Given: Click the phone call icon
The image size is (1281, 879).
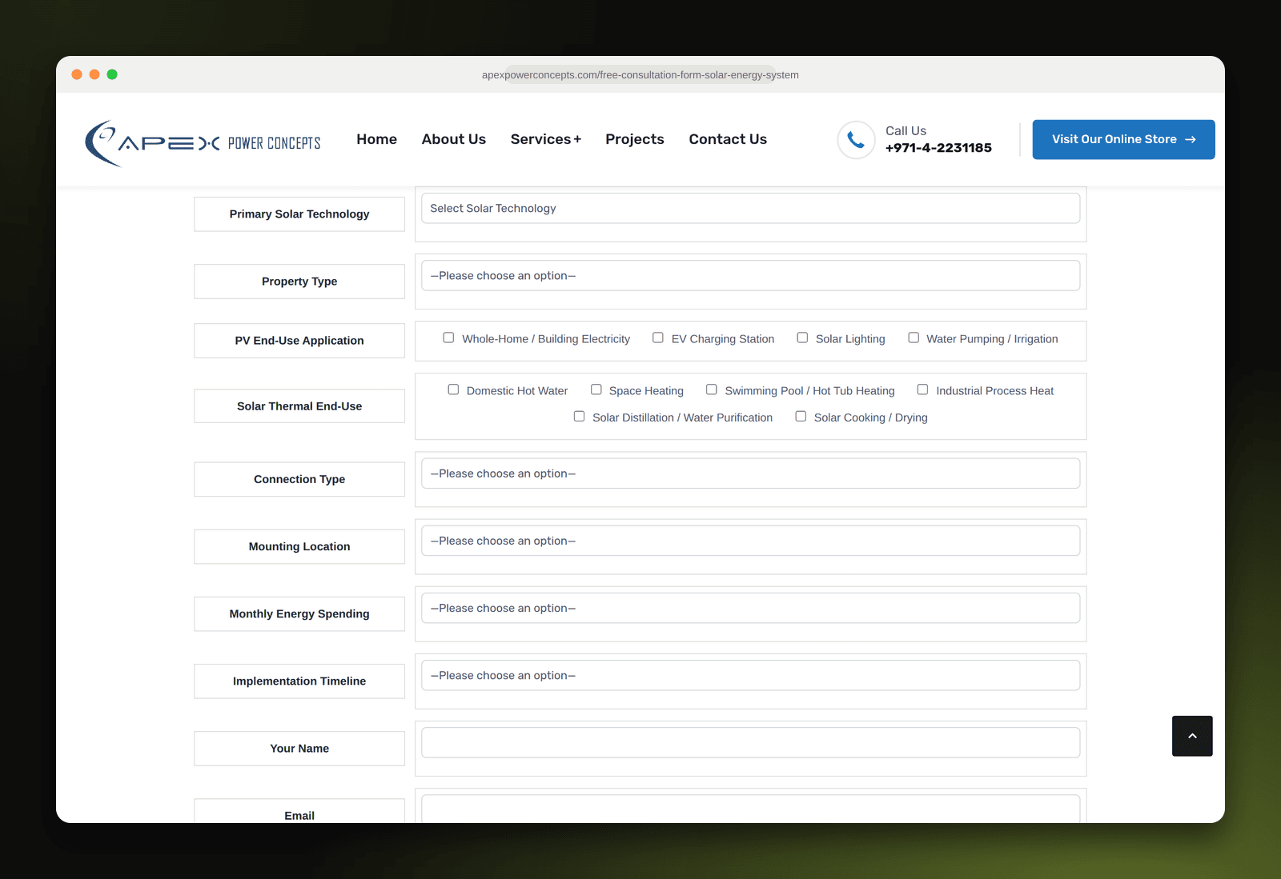Looking at the screenshot, I should tap(856, 140).
